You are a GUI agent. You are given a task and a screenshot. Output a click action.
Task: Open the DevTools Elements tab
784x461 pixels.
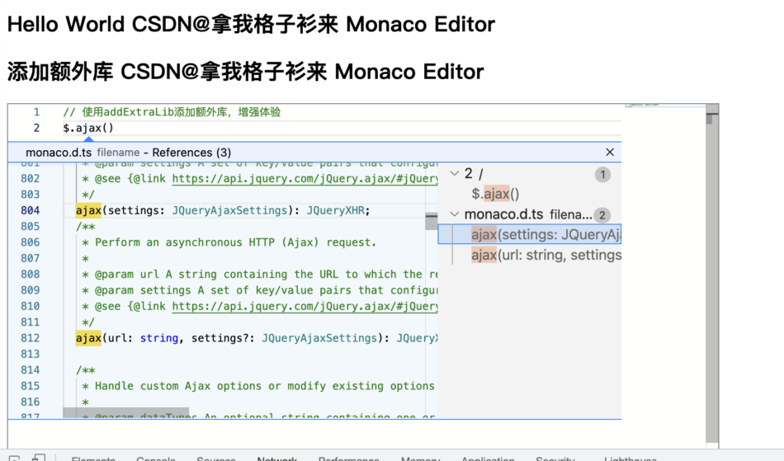[x=93, y=458]
